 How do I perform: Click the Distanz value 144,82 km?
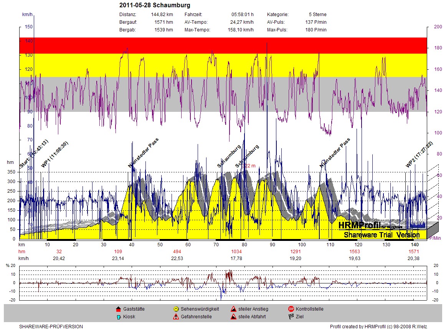click(162, 15)
